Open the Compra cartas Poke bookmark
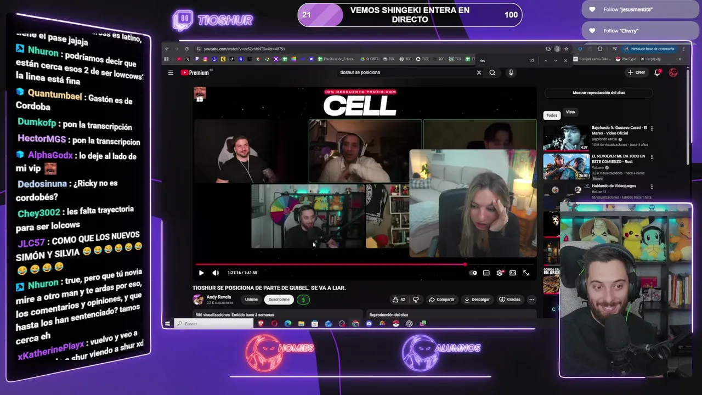The height and width of the screenshot is (395, 702). coord(592,59)
